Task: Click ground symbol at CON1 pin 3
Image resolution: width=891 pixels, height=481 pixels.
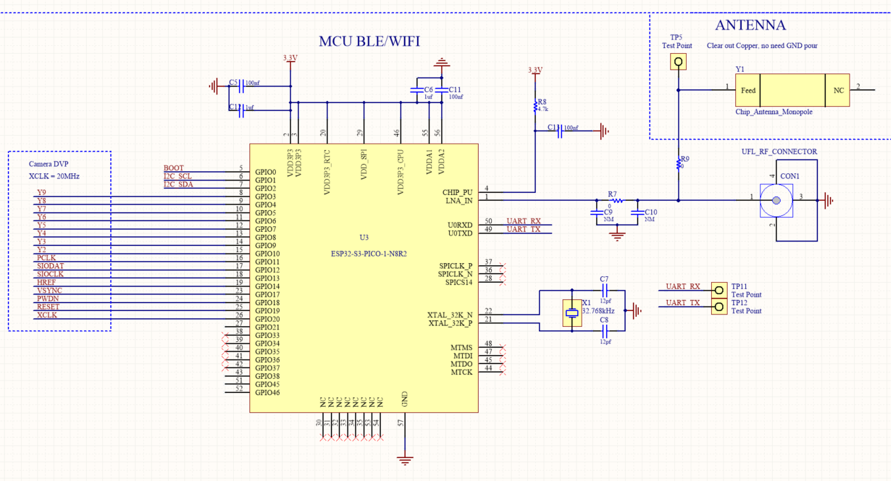Action: point(828,200)
